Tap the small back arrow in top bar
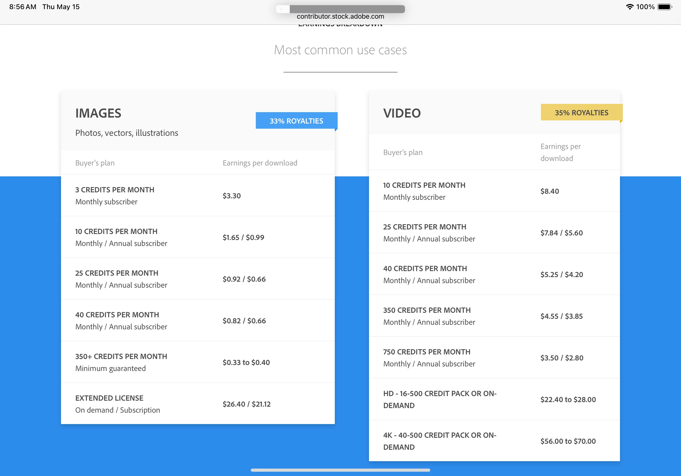The image size is (681, 476). (x=281, y=9)
